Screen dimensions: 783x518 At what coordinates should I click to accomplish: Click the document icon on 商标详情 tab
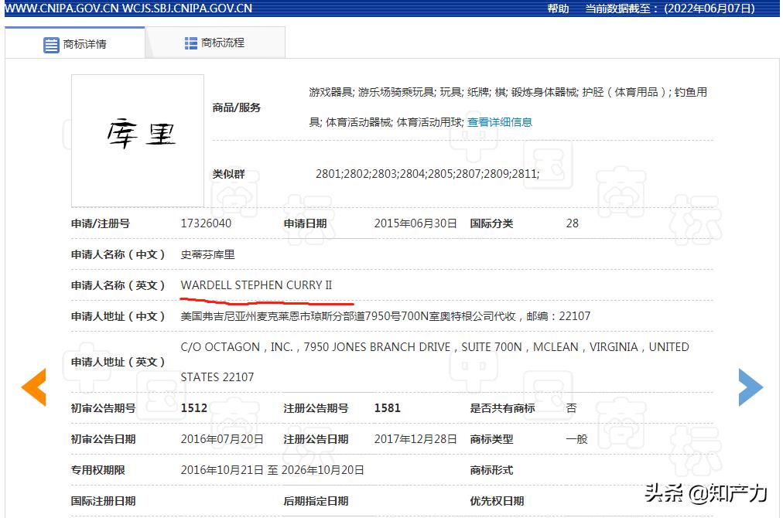pyautogui.click(x=48, y=43)
